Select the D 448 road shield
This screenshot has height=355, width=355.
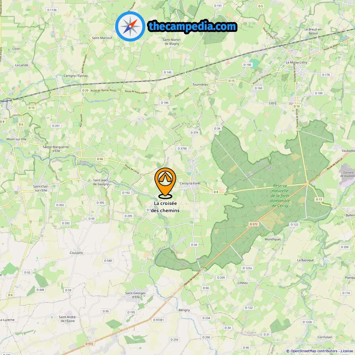(x=40, y=290)
